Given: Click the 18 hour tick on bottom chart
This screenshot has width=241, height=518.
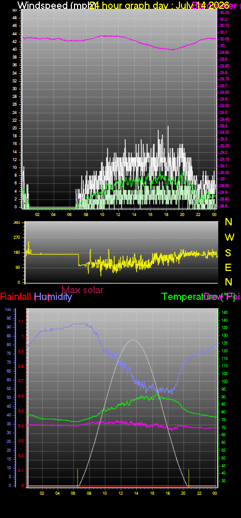Looking at the screenshot, I should 168,493.
